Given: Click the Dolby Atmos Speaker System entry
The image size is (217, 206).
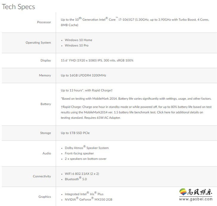Looking at the screenshot, I should point(87,147).
